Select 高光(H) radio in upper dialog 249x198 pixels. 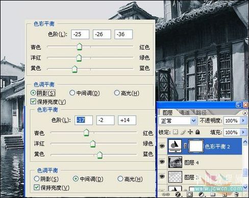click(117, 93)
